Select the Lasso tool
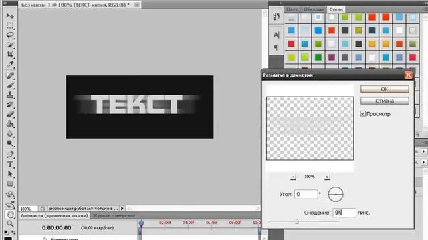 pyautogui.click(x=10, y=35)
